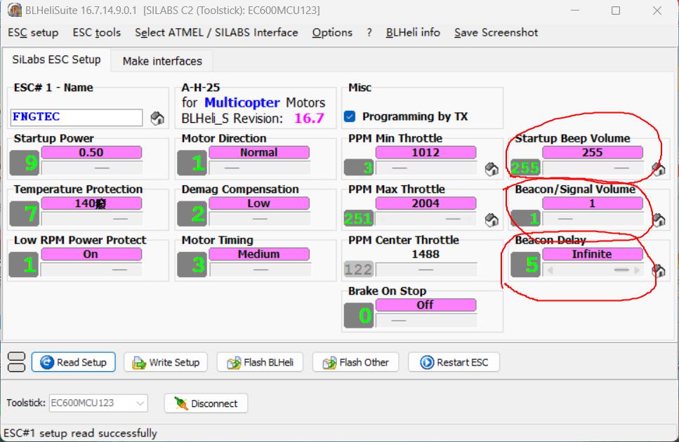Viewport: 679px width, 442px height.
Task: Click the PPM Max Throttle slider
Action: pos(426,219)
